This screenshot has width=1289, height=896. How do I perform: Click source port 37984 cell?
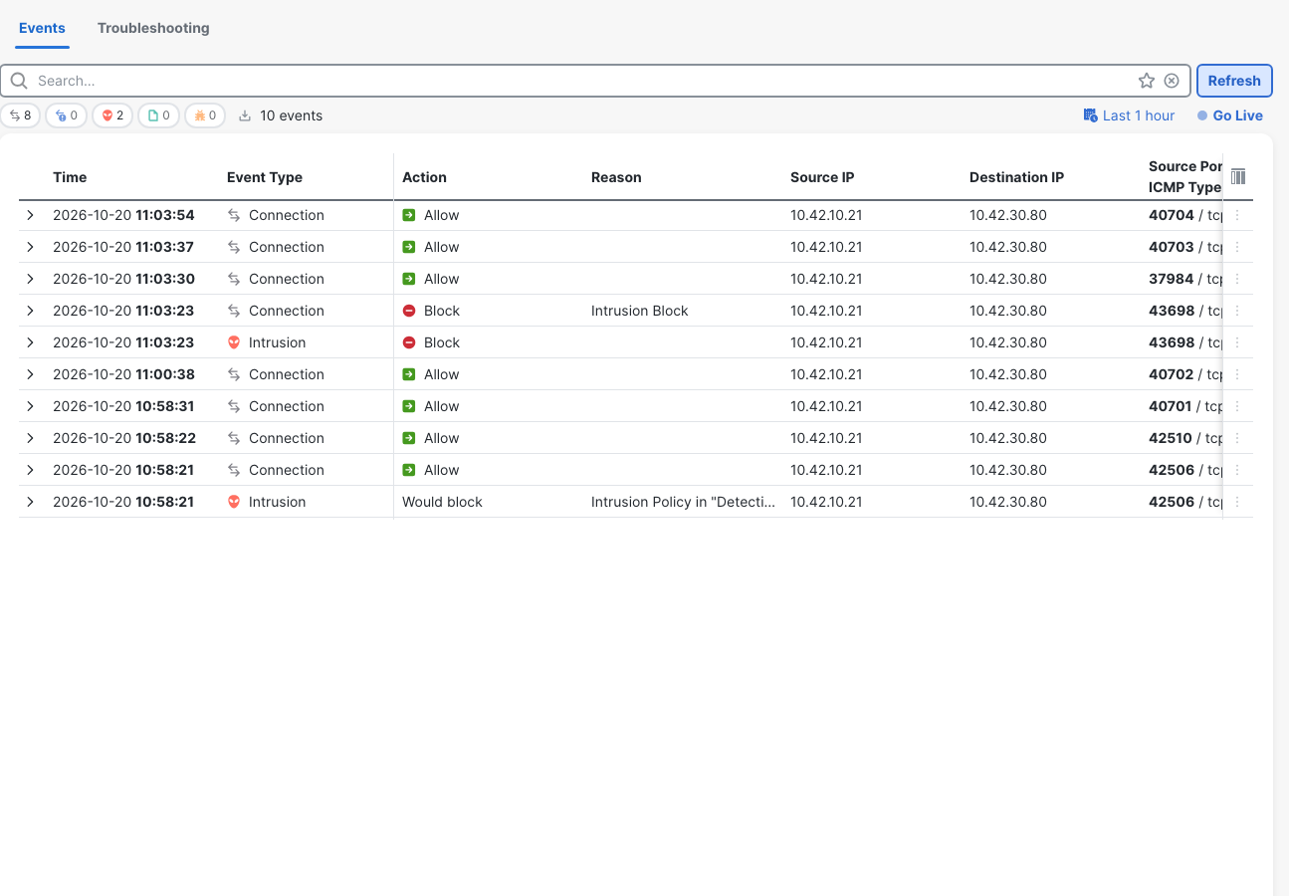pos(1171,279)
